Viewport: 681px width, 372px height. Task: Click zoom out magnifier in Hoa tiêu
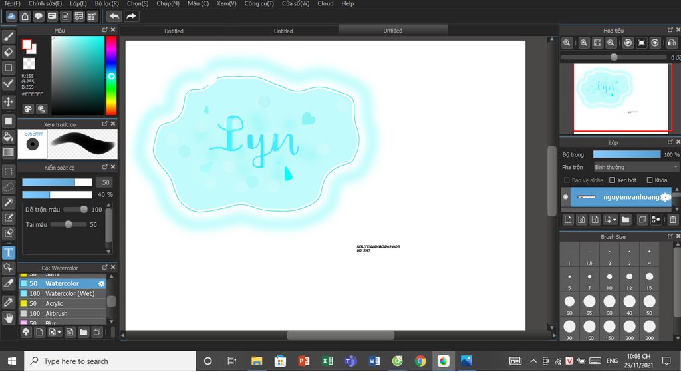tap(611, 43)
